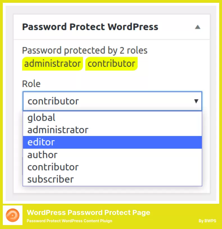Click Password protected by 2 roles text
This screenshot has height=229, width=222.
[85, 51]
